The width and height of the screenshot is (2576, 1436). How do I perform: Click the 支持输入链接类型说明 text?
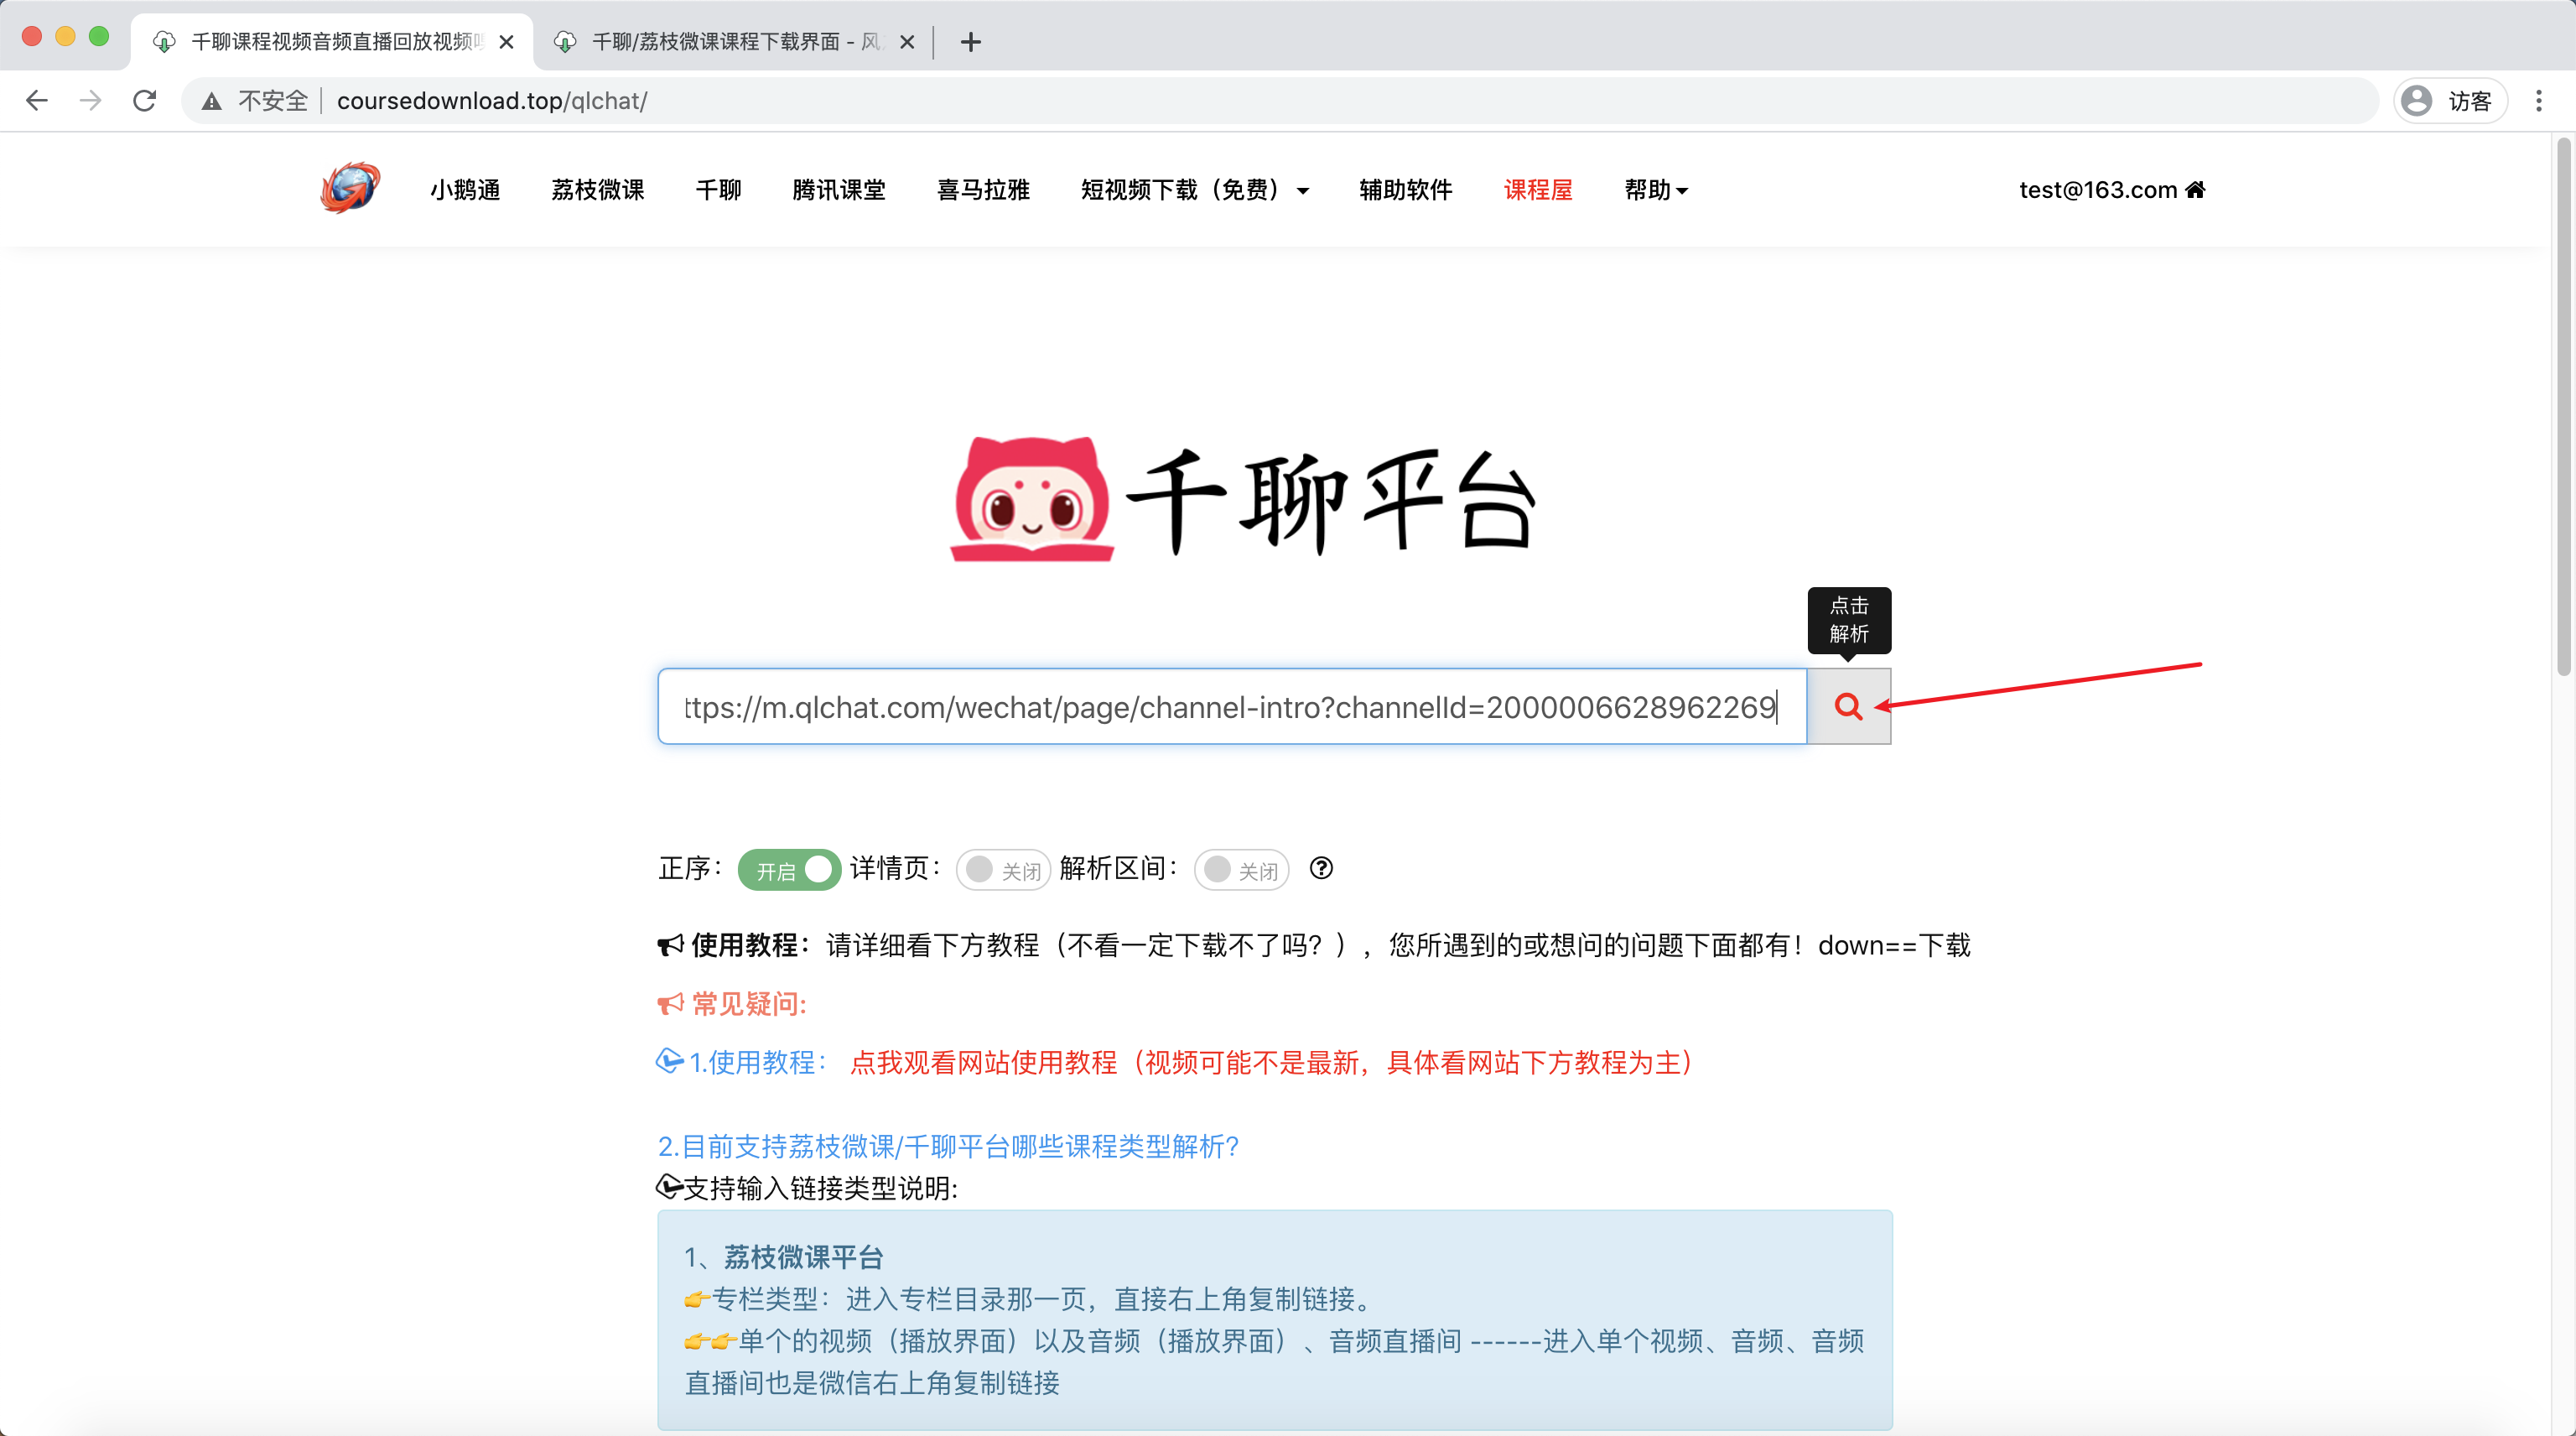[x=820, y=1189]
